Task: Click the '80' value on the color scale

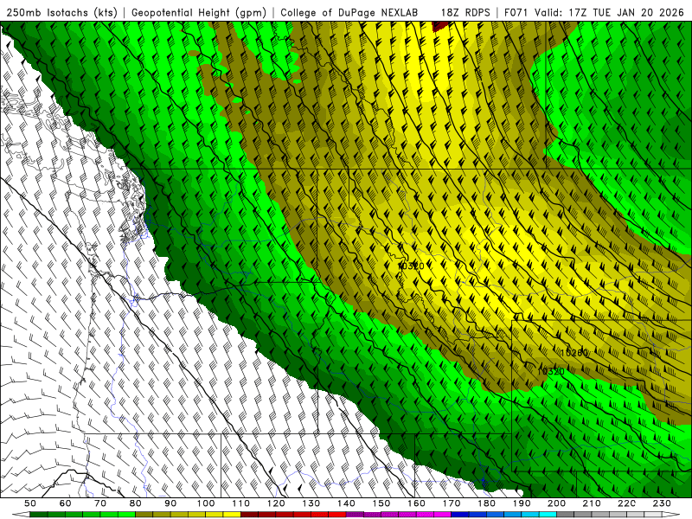Action: click(x=136, y=503)
